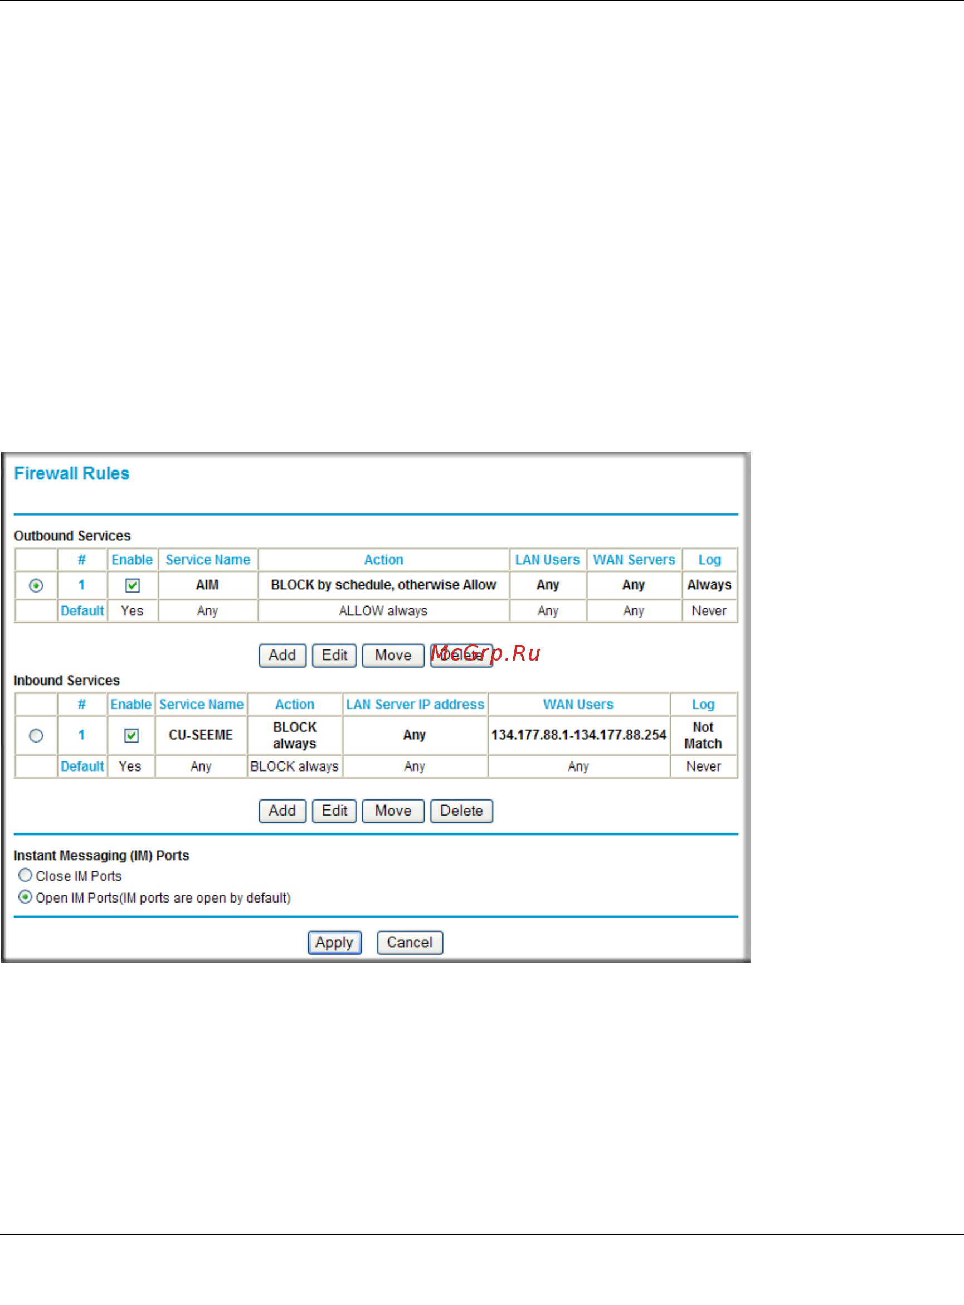Click the 'Always' log cell for AIM
964x1305 pixels.
709,585
